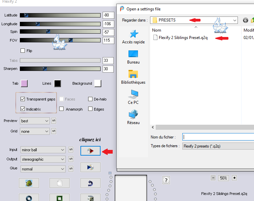The height and width of the screenshot is (201, 254).
Task: Select Flexify 2 Siblings Preset.q2q file
Action: [x=180, y=38]
